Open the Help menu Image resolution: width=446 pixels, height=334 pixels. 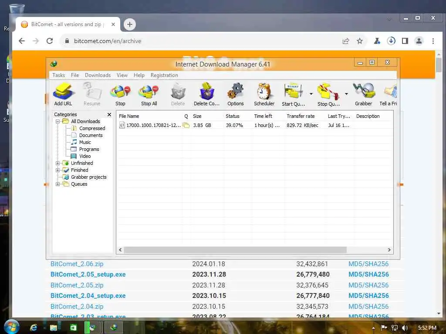[x=139, y=75]
